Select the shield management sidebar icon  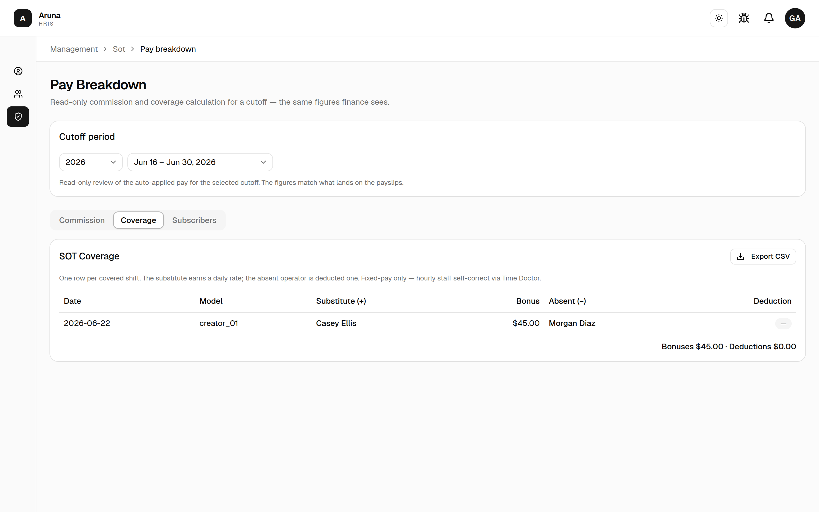click(18, 117)
